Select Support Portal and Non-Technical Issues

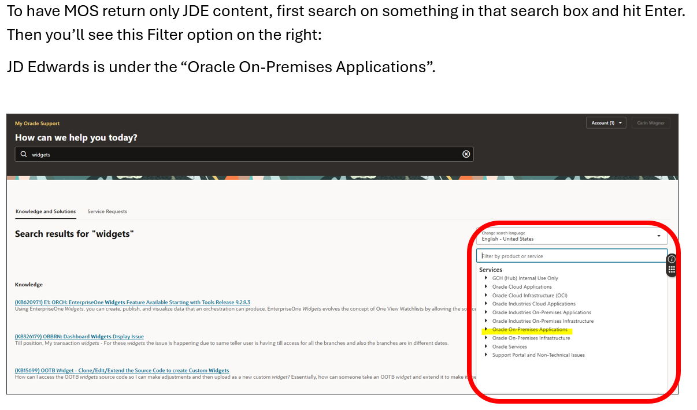538,355
